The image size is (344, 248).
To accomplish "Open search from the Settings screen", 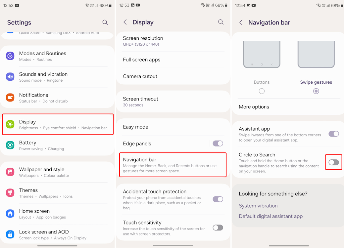I will 105,22.
